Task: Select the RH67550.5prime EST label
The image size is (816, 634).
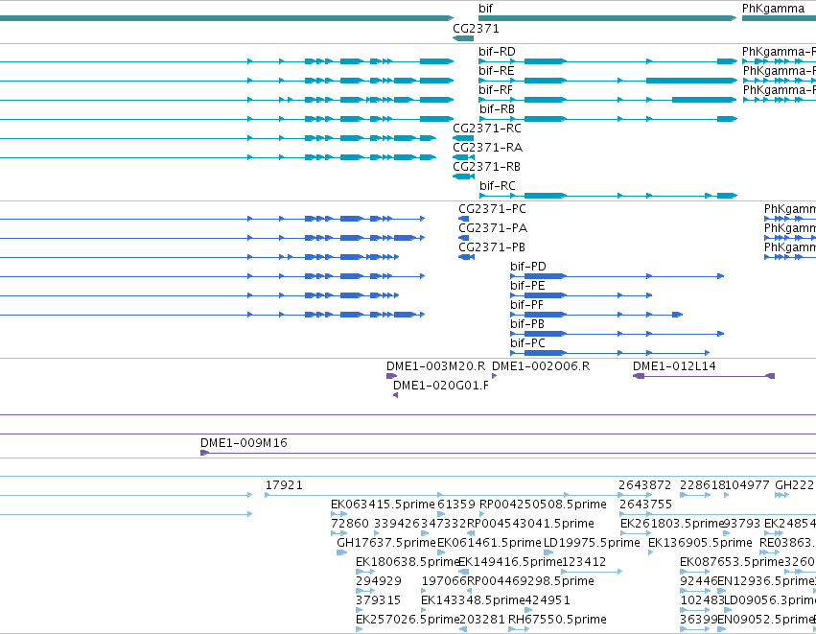Action: click(557, 620)
